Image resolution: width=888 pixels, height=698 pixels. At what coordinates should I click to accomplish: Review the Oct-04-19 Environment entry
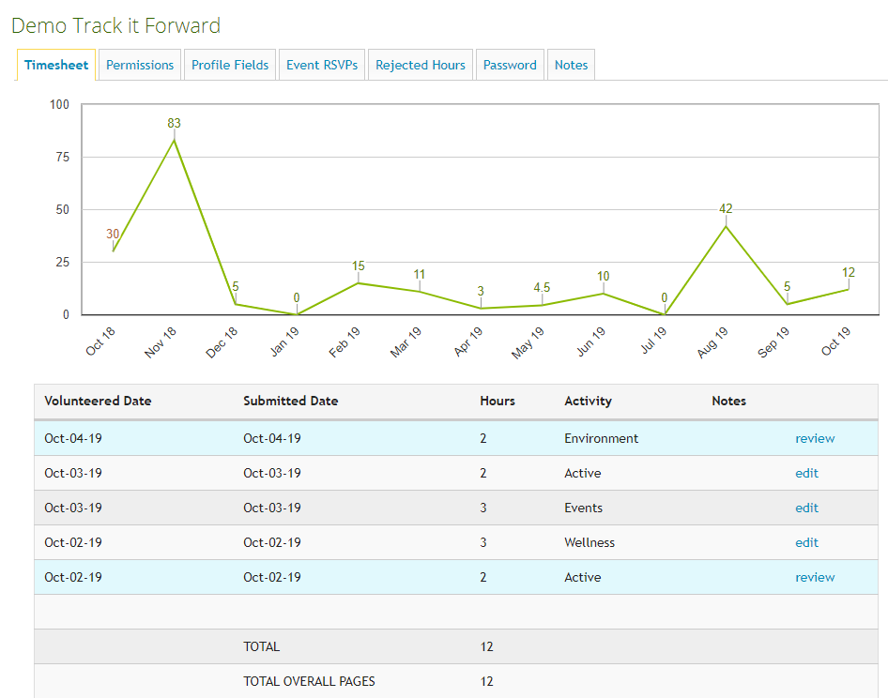pyautogui.click(x=814, y=438)
